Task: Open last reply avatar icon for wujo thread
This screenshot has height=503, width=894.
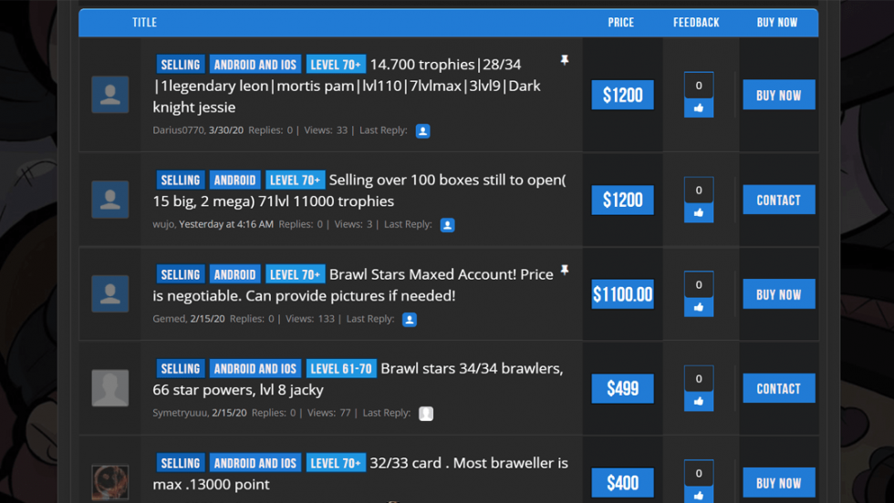Action: (448, 225)
